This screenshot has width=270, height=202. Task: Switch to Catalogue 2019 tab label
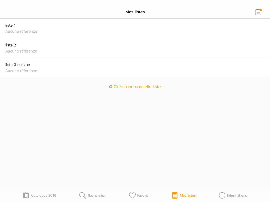coord(44,196)
